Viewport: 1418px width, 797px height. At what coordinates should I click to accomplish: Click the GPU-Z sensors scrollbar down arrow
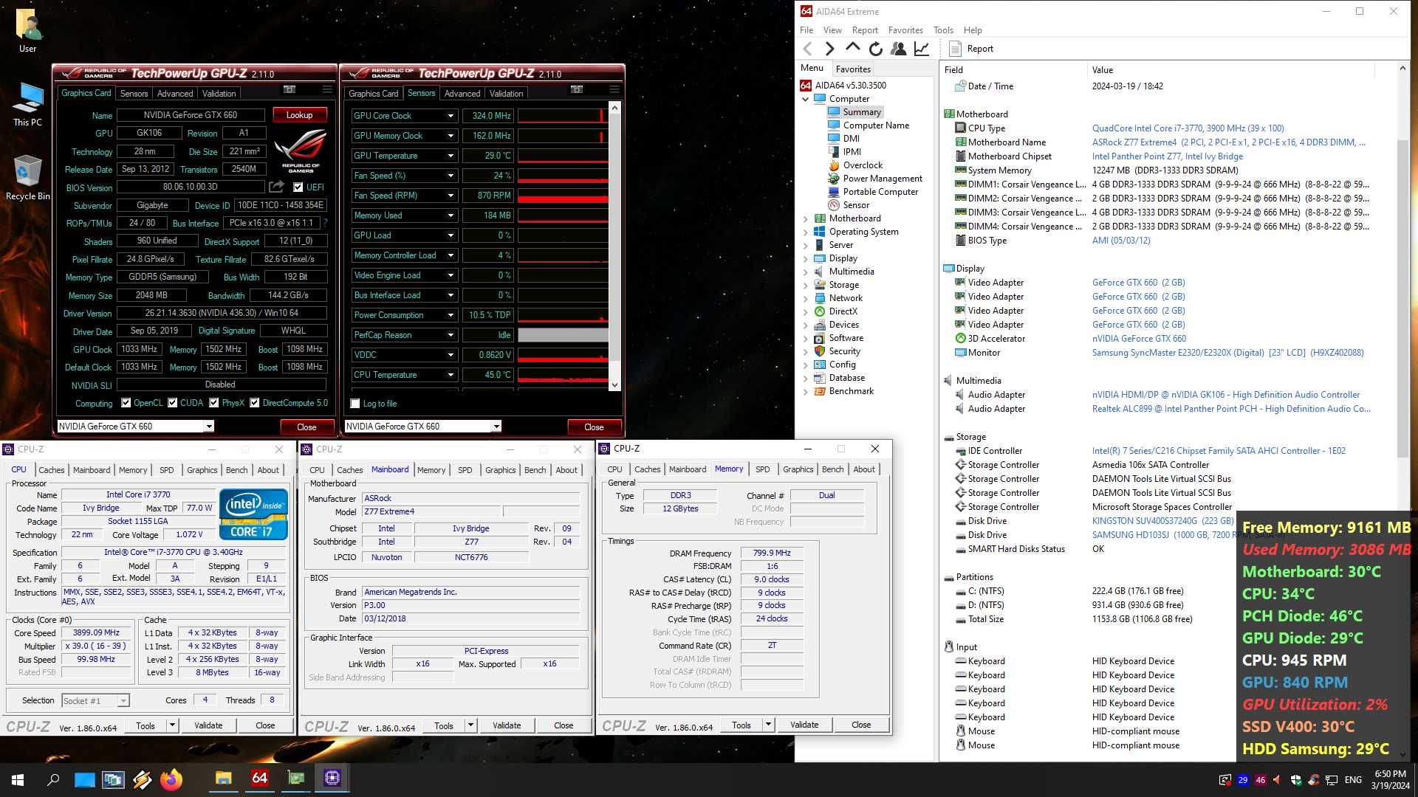614,384
